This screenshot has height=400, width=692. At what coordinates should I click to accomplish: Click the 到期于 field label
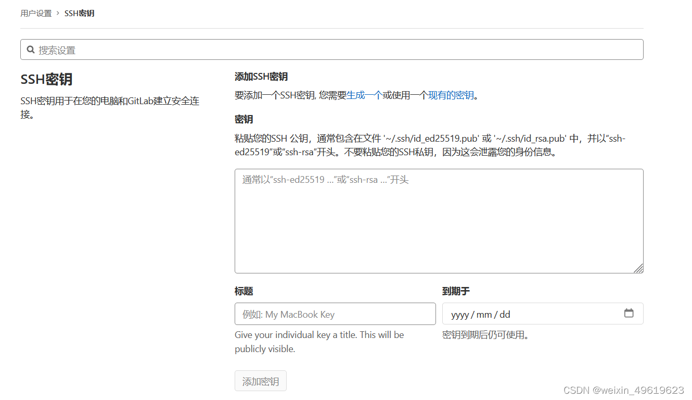point(455,291)
